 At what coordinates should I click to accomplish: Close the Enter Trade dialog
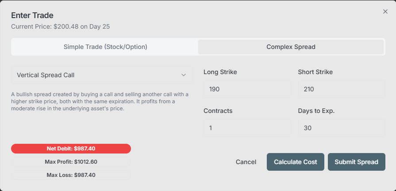coord(385,11)
